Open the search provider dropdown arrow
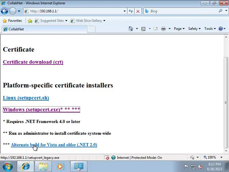Image resolution: width=229 pixels, height=172 pixels. tap(226, 11)
